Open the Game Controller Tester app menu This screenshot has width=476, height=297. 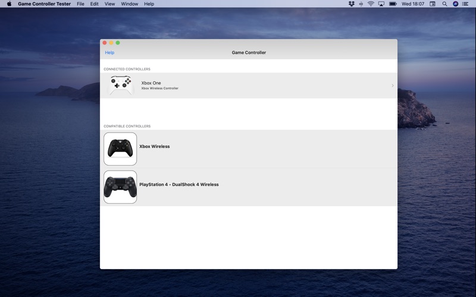click(x=44, y=4)
